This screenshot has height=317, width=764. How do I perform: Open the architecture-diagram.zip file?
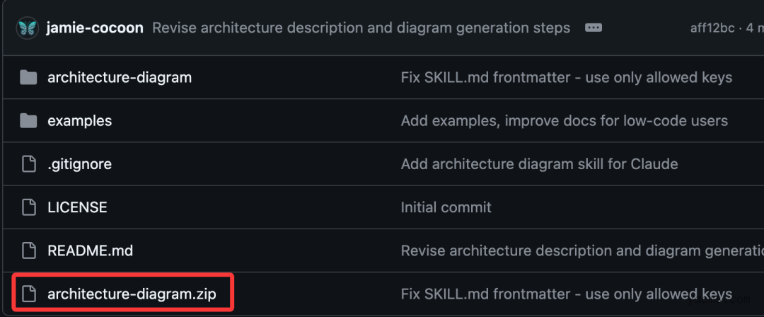[131, 293]
